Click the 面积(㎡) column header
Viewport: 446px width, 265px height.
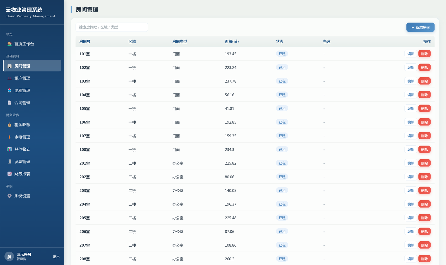232,42
